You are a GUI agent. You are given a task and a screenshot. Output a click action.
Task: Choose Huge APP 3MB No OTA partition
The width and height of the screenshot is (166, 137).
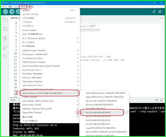104,128
